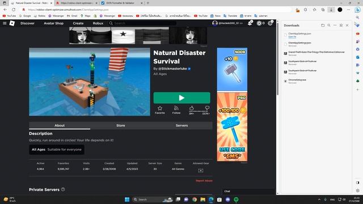Open Edge sidebar settings gear
This screenshot has height=204, width=363.
[x=358, y=190]
